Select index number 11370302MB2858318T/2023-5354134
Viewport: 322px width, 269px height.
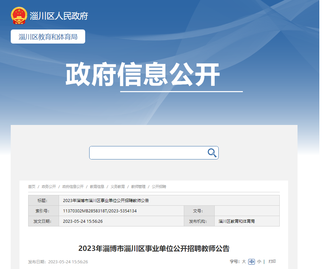[100, 211]
